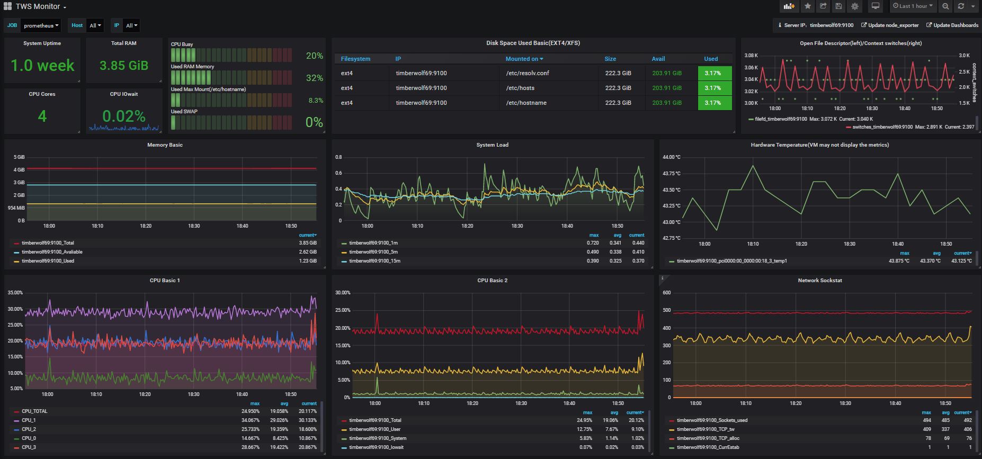This screenshot has height=459, width=982.
Task: Zoom out the time range
Action: tap(945, 6)
